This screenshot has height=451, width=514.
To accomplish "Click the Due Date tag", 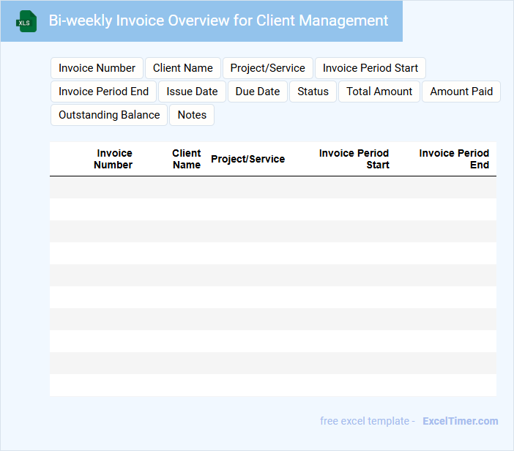I will pyautogui.click(x=258, y=92).
